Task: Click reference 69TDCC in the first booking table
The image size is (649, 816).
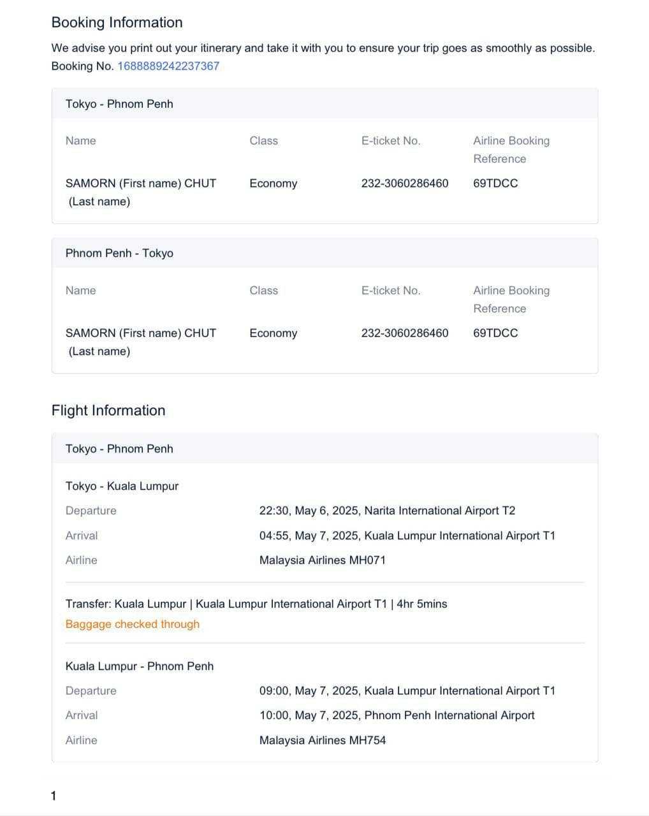Action: pos(495,184)
